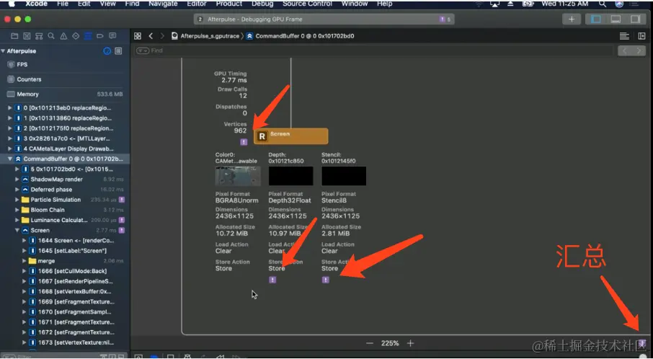Viewport: 653px width, 359px height.
Task: Expand the merge folder
Action: click(25, 261)
